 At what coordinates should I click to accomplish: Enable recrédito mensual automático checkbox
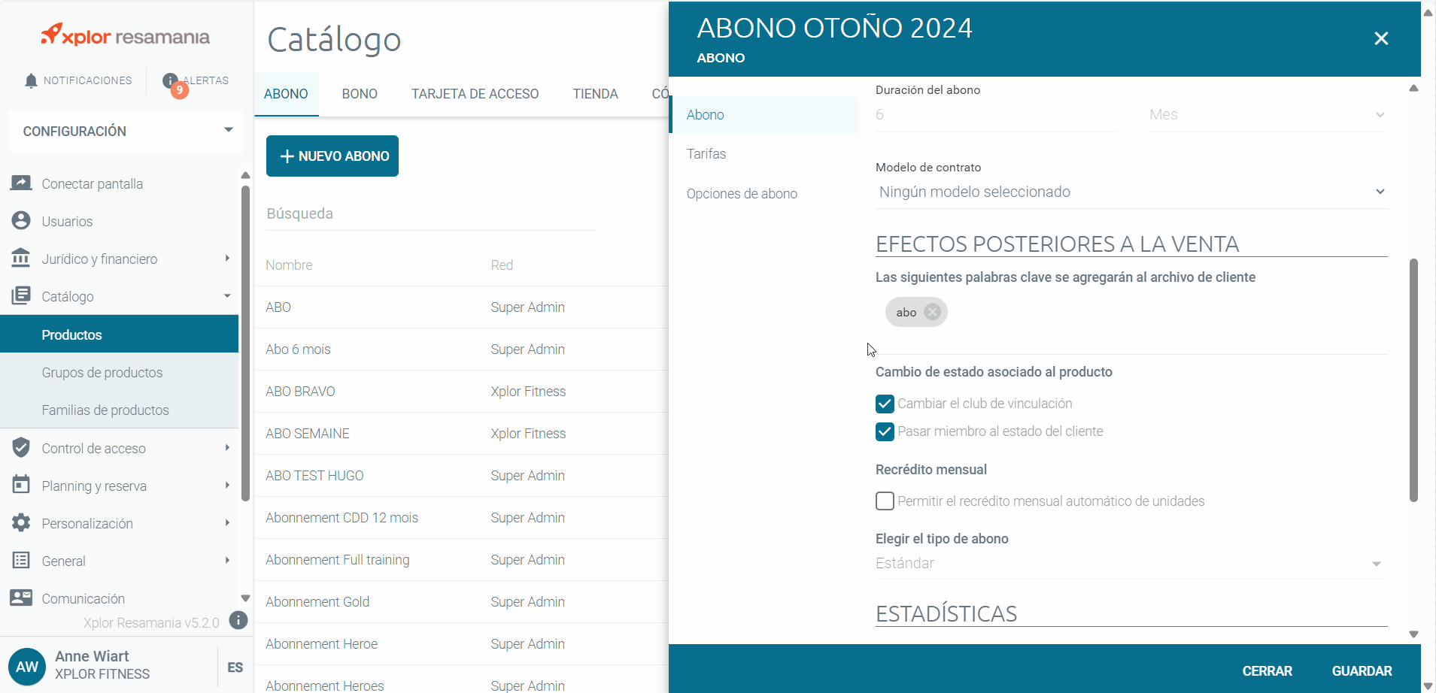(x=885, y=501)
